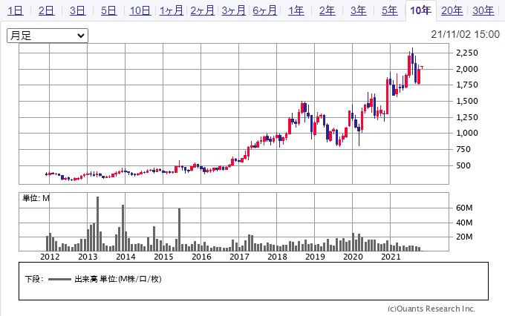Open the 1年 chart range
This screenshot has height=316, width=505.
pyautogui.click(x=296, y=10)
